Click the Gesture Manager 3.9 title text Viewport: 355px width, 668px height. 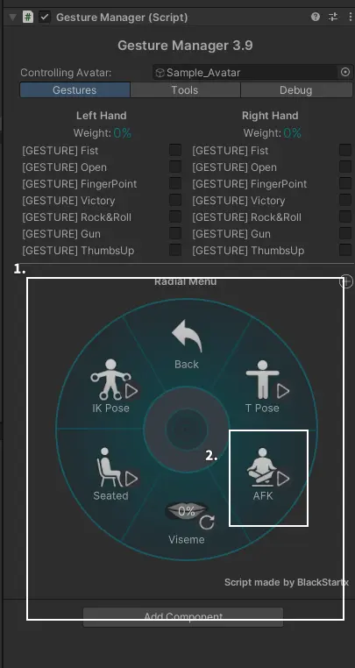185,46
